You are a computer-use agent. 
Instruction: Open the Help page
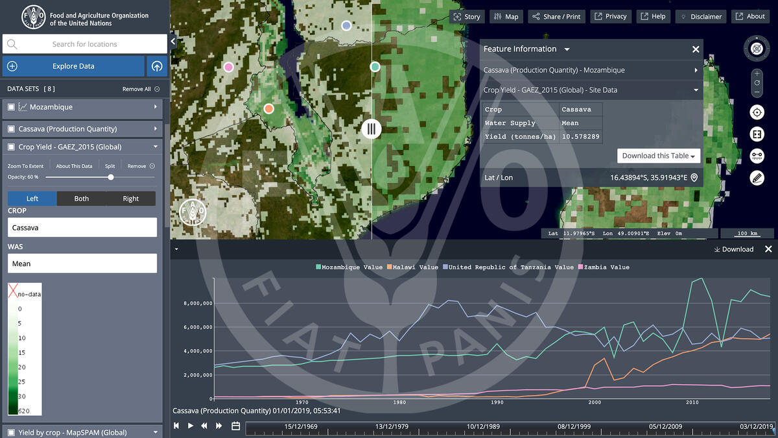tap(653, 16)
